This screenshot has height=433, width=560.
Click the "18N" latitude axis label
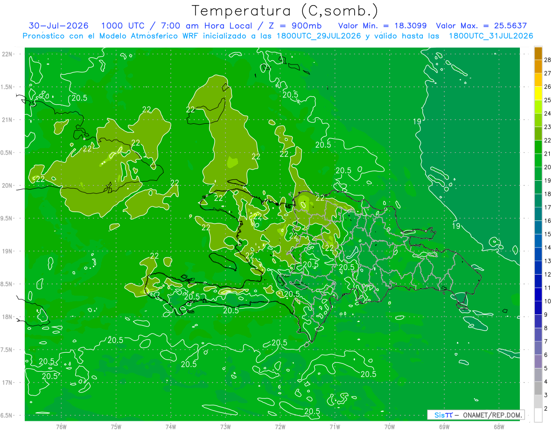(x=7, y=317)
